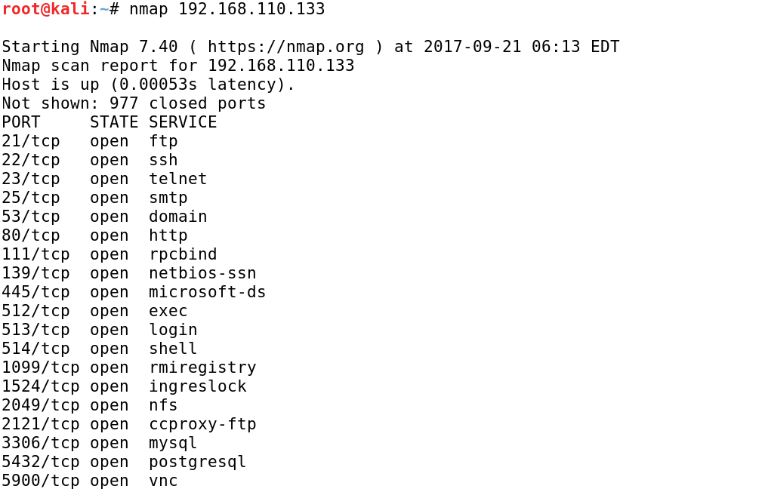Click the rpcbind service name
765x489 pixels.
coord(183,254)
